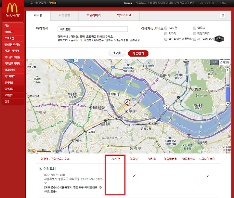This screenshot has width=234, height=198.
Task: Click the train icon at 용산역 on the map
Action: coord(178,98)
